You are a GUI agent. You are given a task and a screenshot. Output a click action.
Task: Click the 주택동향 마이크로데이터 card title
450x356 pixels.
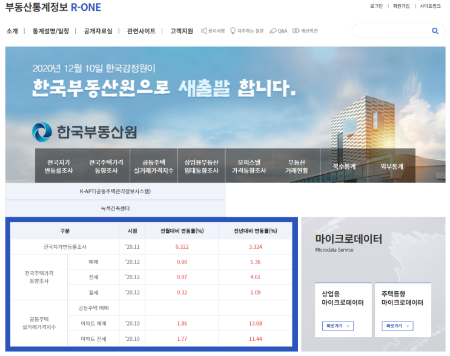point(402,298)
